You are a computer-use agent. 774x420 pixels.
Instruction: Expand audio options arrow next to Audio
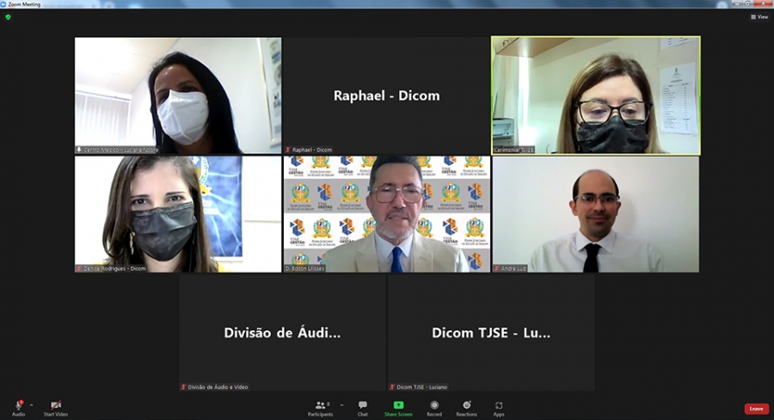[31, 404]
